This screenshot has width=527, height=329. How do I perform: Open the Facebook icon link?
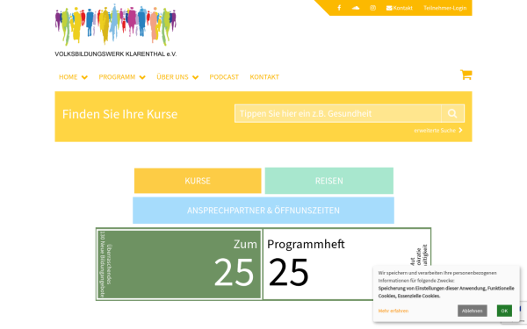point(339,8)
